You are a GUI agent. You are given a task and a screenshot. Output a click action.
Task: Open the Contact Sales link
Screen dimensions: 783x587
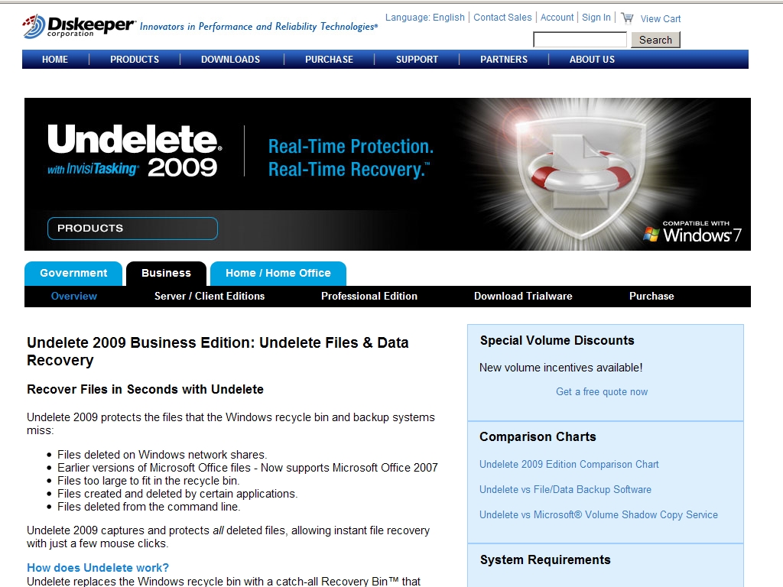[502, 18]
